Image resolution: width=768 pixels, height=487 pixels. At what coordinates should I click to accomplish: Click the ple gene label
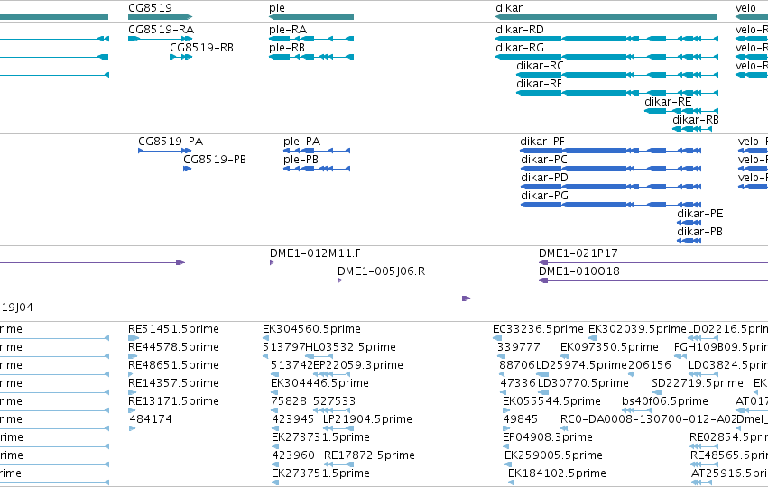point(277,8)
